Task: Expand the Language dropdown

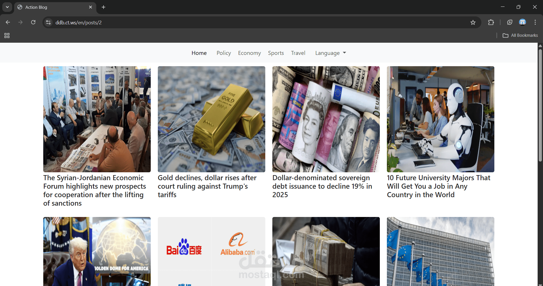Action: [331, 53]
